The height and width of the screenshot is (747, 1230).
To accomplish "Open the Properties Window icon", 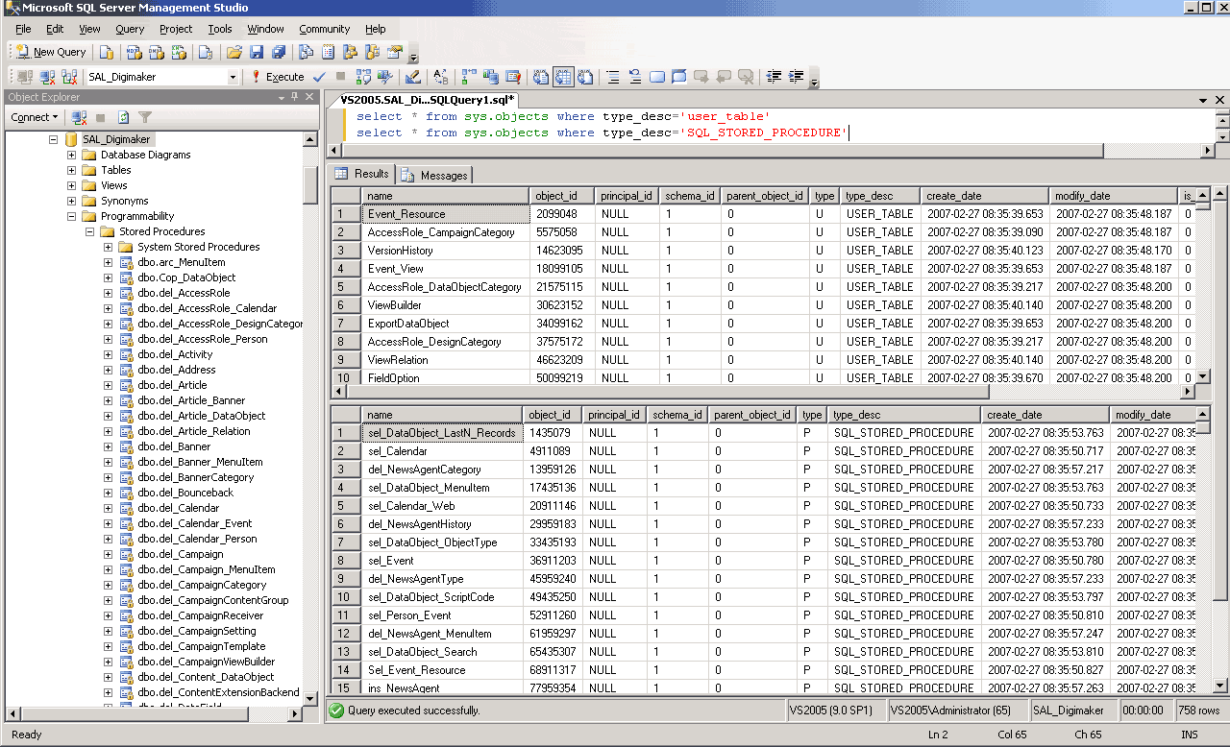I will pos(395,52).
